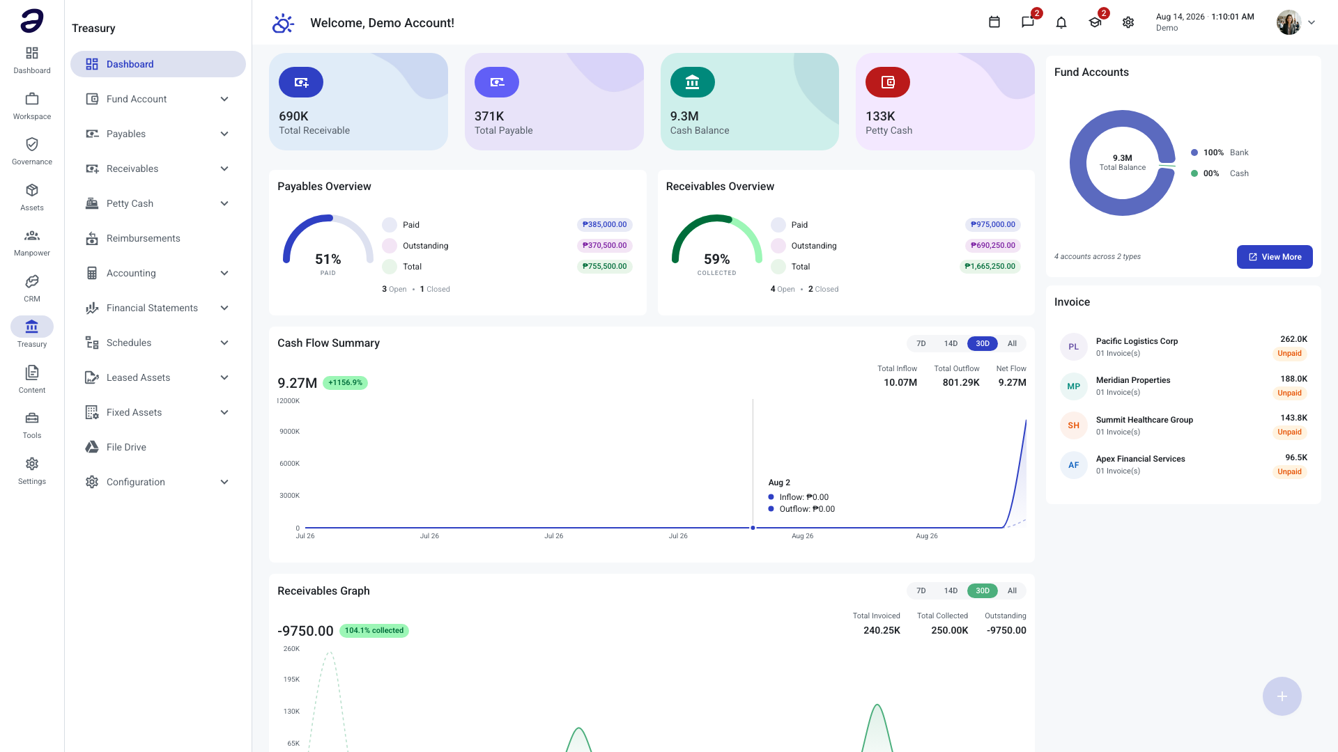Select 14D range in Cash Flow Summary
Viewport: 1338px width, 752px height.
951,343
